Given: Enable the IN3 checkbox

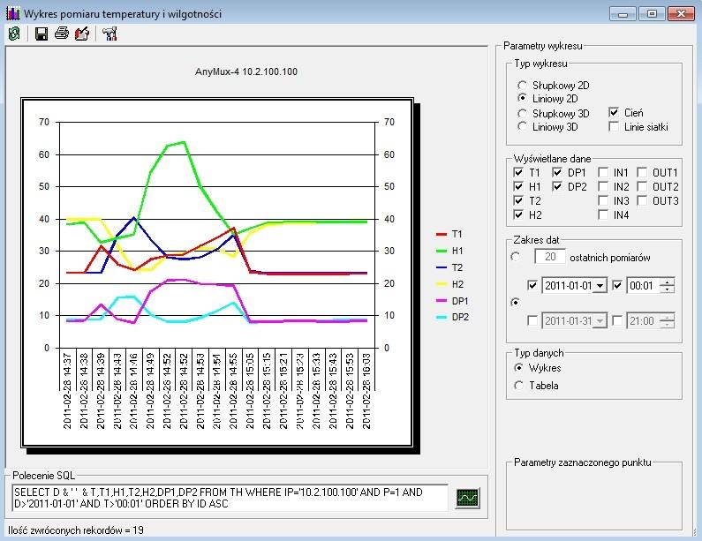Looking at the screenshot, I should pyautogui.click(x=603, y=200).
